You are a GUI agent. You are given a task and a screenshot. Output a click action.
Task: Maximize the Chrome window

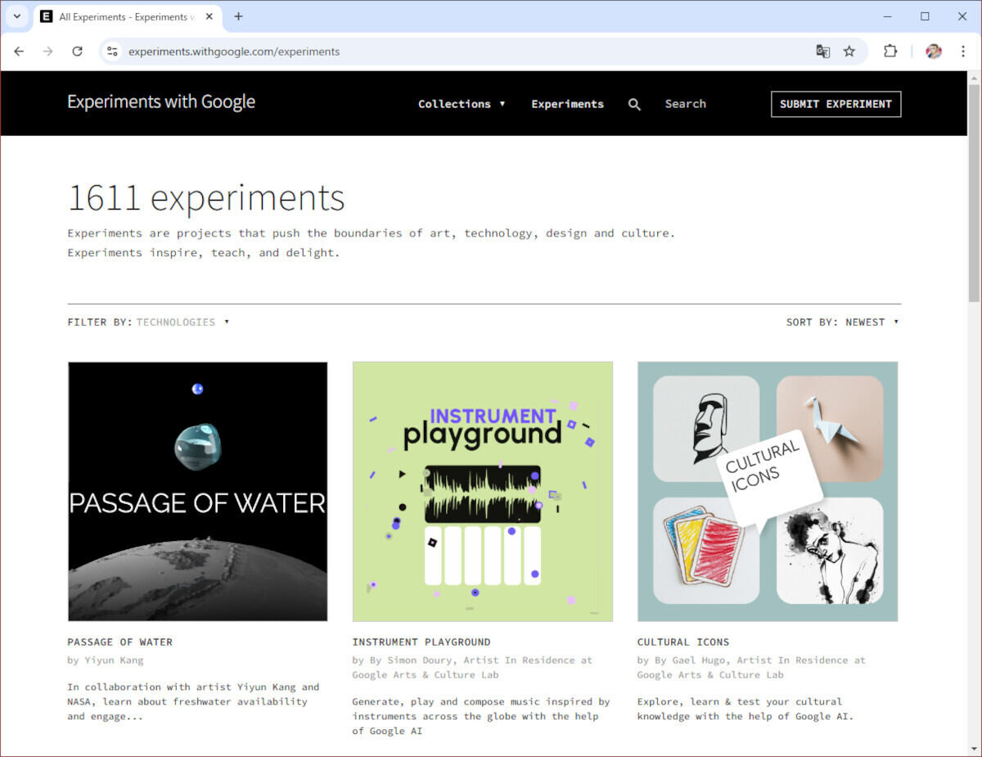pyautogui.click(x=925, y=16)
